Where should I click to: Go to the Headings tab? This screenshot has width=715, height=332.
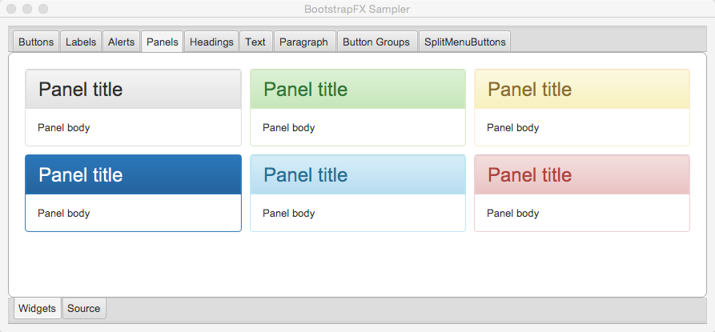click(211, 42)
